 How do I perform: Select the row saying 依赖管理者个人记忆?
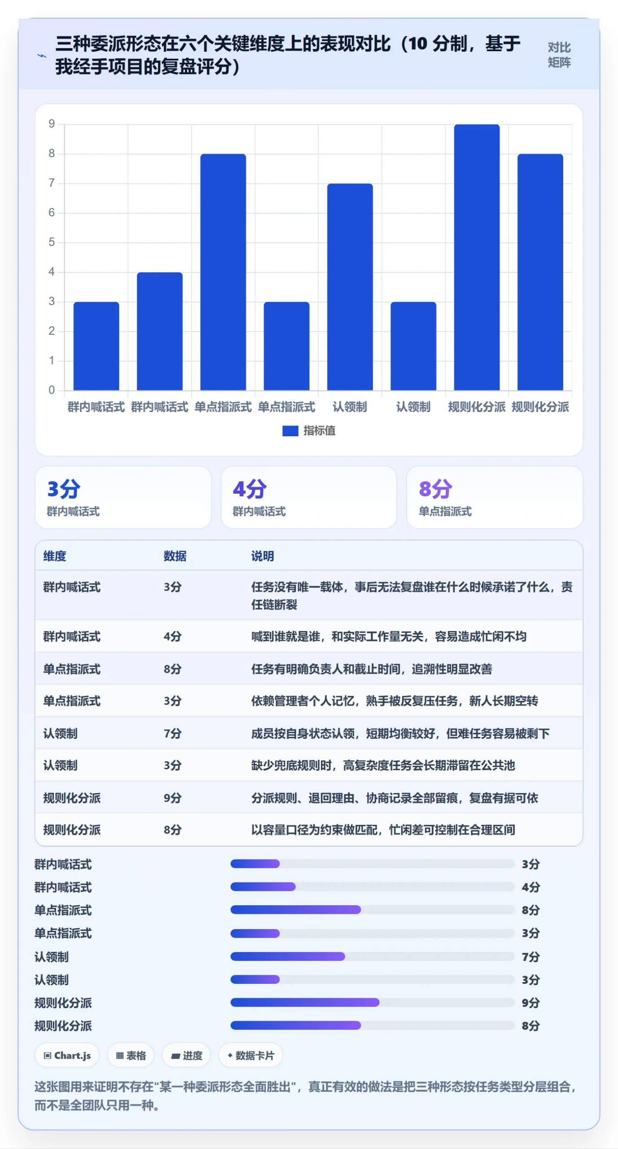tap(309, 701)
